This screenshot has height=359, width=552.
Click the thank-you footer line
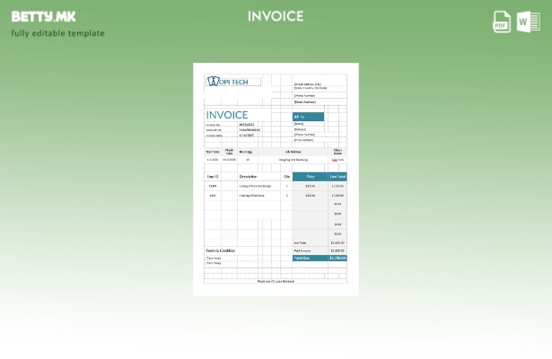click(276, 281)
